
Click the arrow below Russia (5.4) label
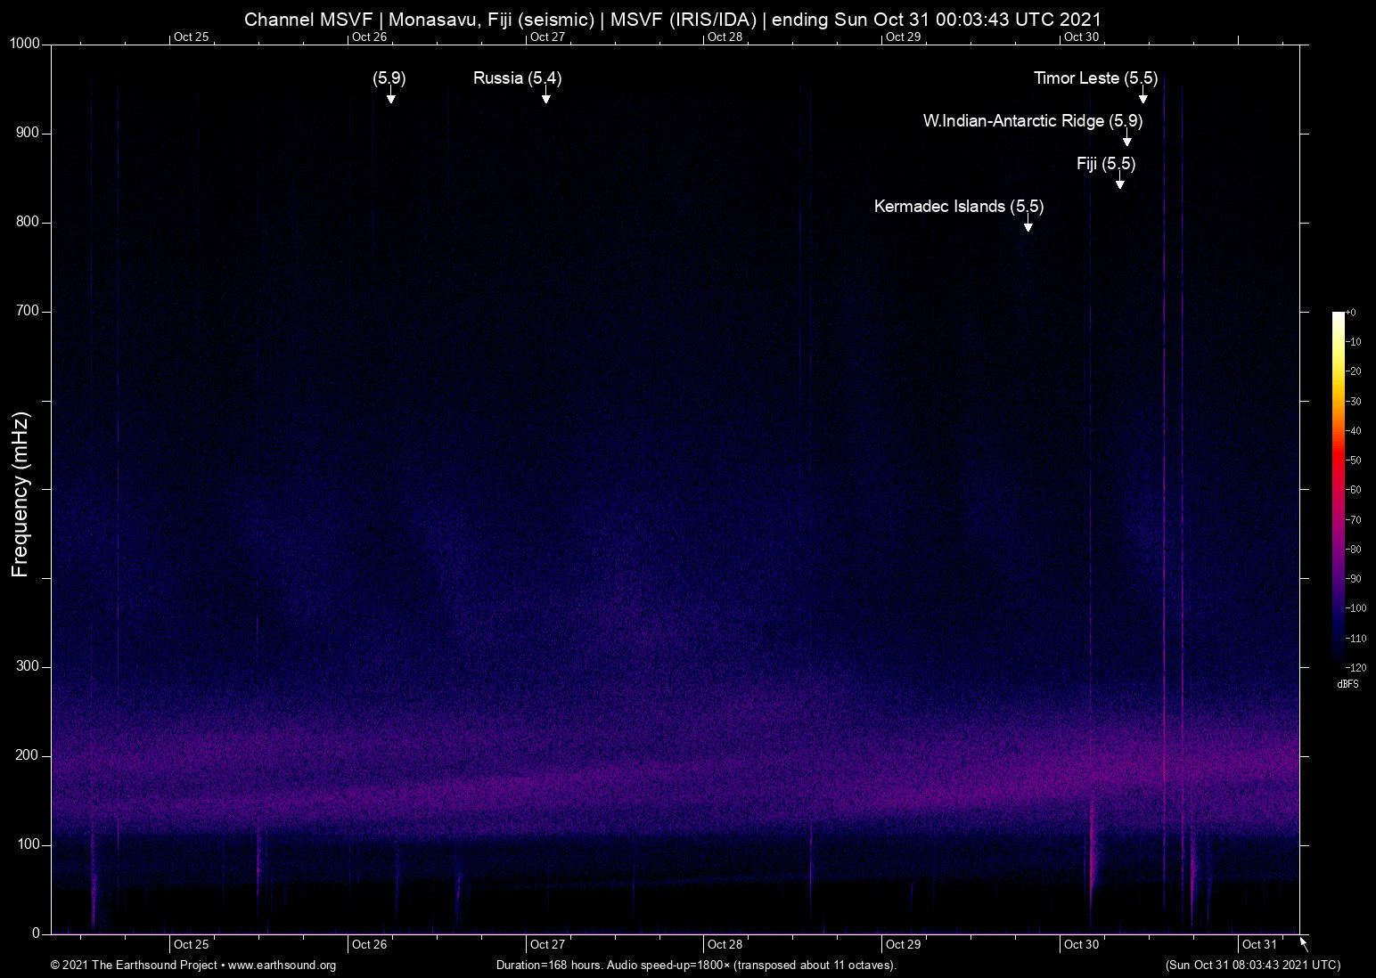pos(545,95)
